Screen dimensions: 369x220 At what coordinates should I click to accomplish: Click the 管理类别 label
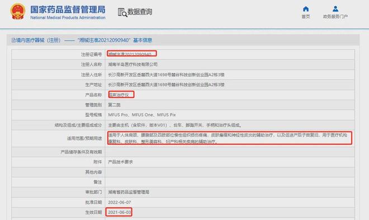pyautogui.click(x=94, y=105)
